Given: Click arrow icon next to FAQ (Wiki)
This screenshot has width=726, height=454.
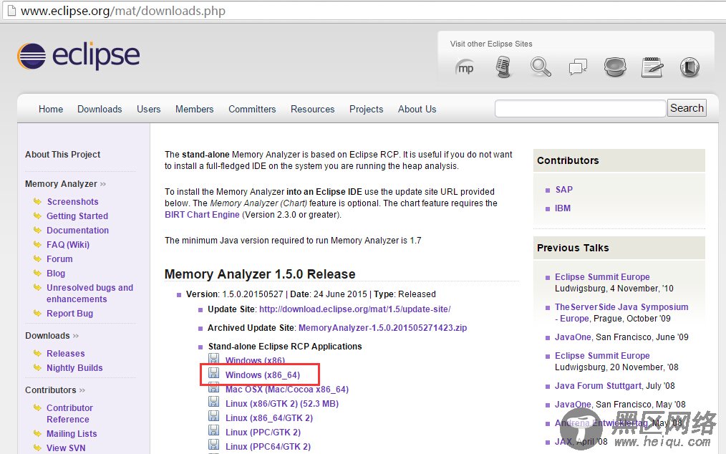Looking at the screenshot, I should tap(37, 244).
